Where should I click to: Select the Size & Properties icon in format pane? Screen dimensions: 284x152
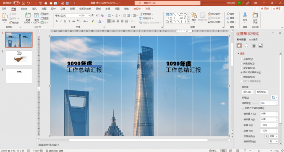pyautogui.click(x=254, y=46)
